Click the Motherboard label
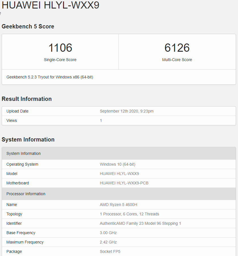The height and width of the screenshot is (256, 238). [x=18, y=183]
